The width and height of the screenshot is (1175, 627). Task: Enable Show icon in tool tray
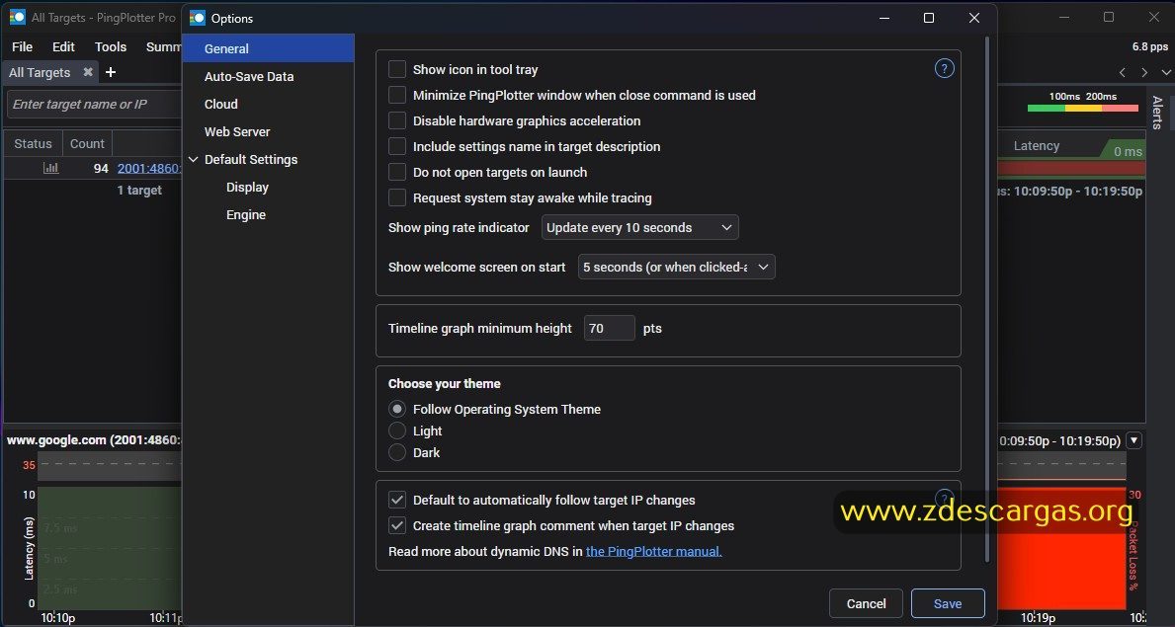tap(397, 70)
